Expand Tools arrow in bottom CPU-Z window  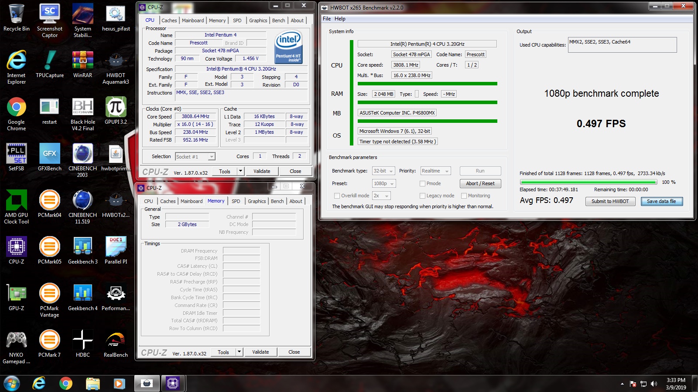click(239, 352)
